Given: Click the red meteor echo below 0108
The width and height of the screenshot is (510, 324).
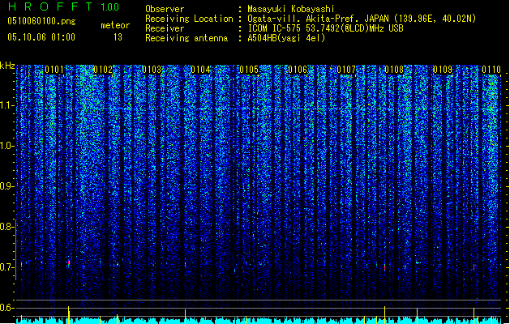Looking at the screenshot, I should tap(385, 267).
